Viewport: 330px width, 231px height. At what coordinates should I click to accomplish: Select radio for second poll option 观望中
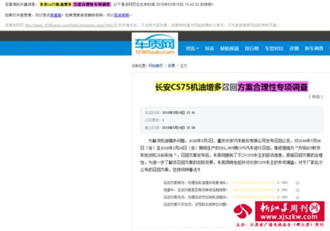[x=298, y=190]
